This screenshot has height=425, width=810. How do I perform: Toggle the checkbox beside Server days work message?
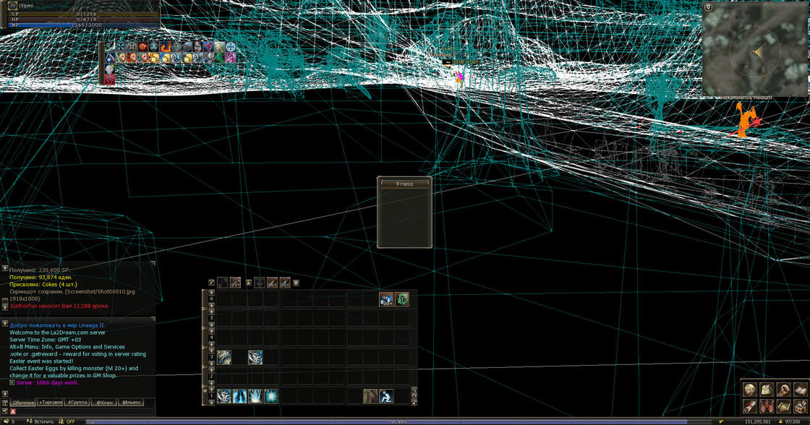12,382
